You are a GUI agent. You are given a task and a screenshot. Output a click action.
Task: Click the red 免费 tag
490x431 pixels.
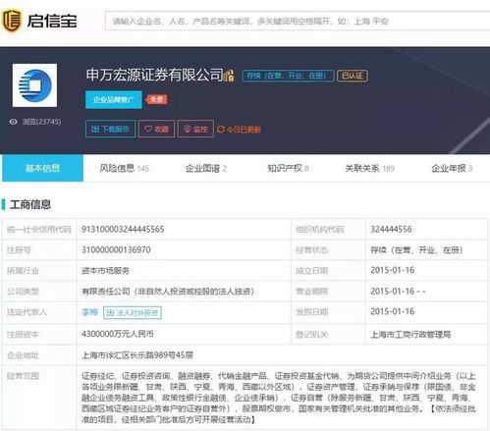[x=157, y=99]
